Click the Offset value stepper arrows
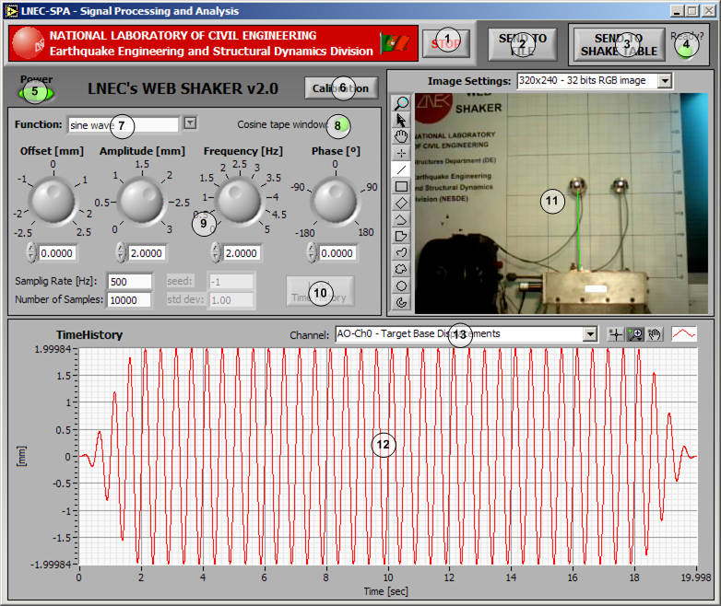This screenshot has width=721, height=606. tap(31, 252)
